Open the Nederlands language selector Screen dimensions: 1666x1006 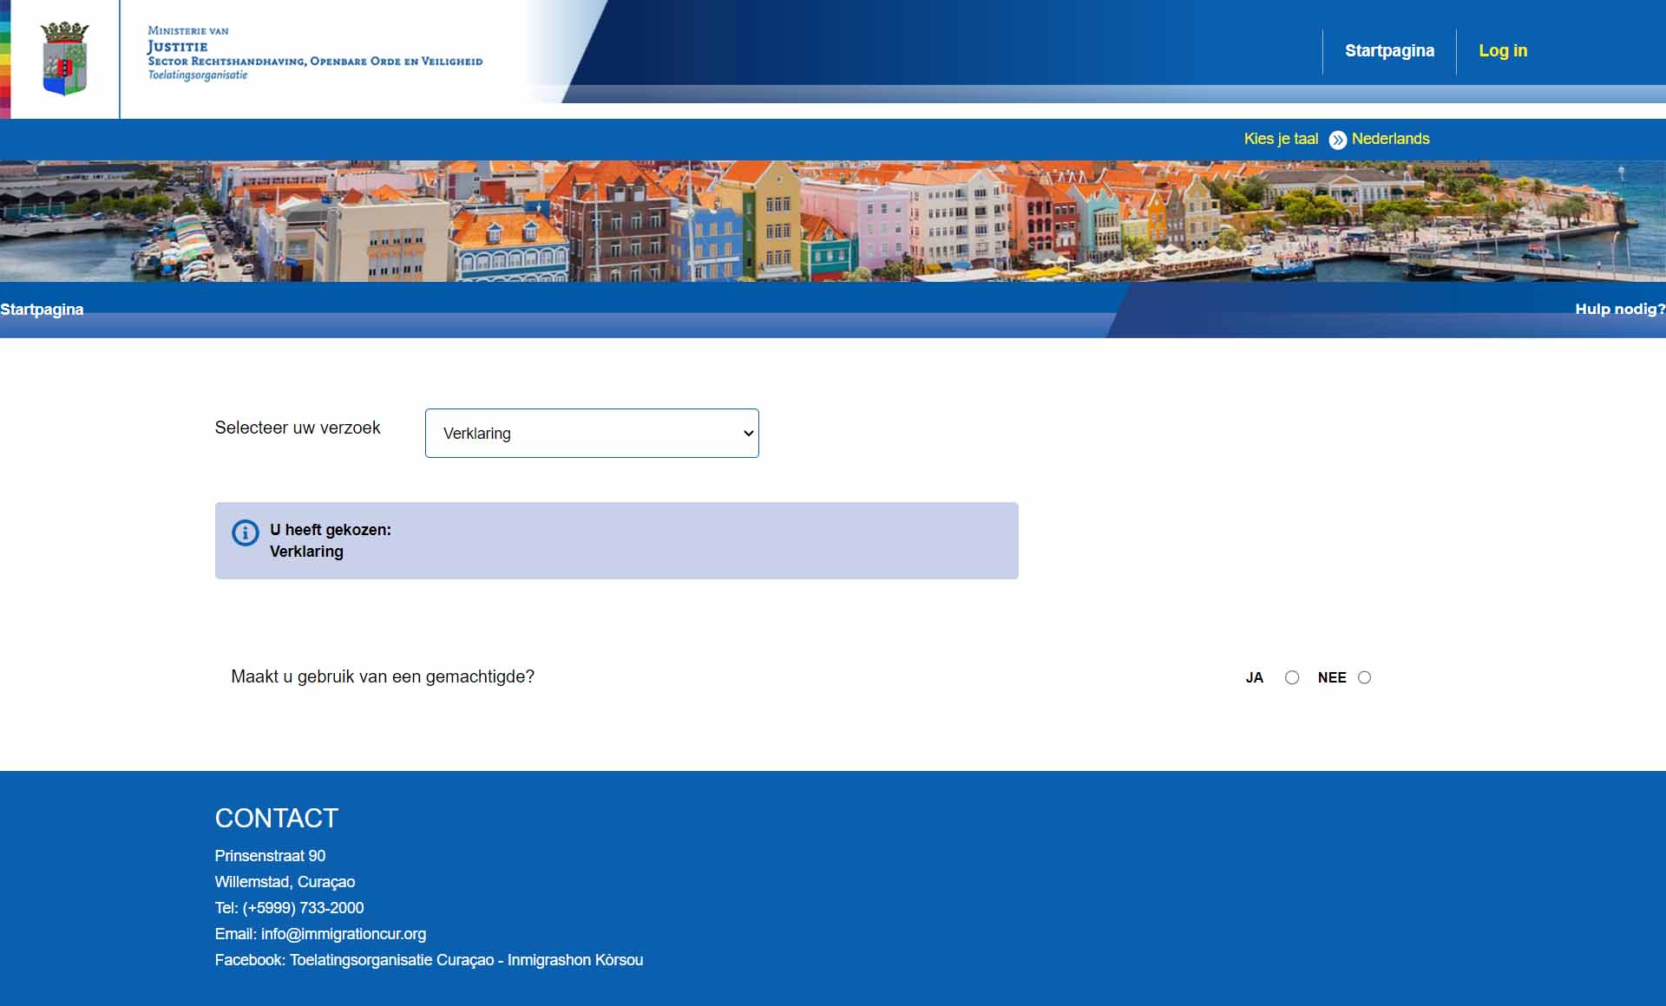pyautogui.click(x=1390, y=139)
